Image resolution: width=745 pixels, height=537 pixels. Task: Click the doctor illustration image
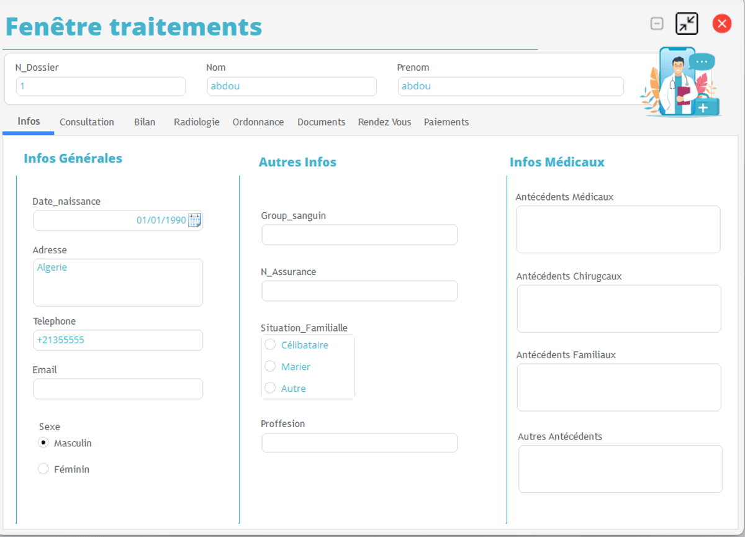click(x=680, y=81)
